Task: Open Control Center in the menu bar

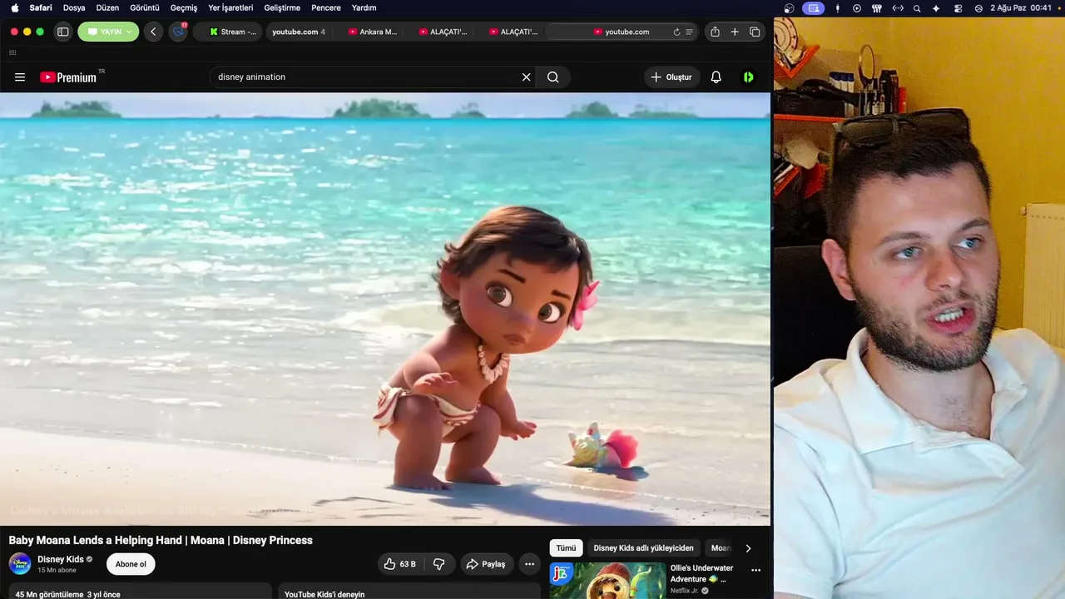Action: (958, 8)
